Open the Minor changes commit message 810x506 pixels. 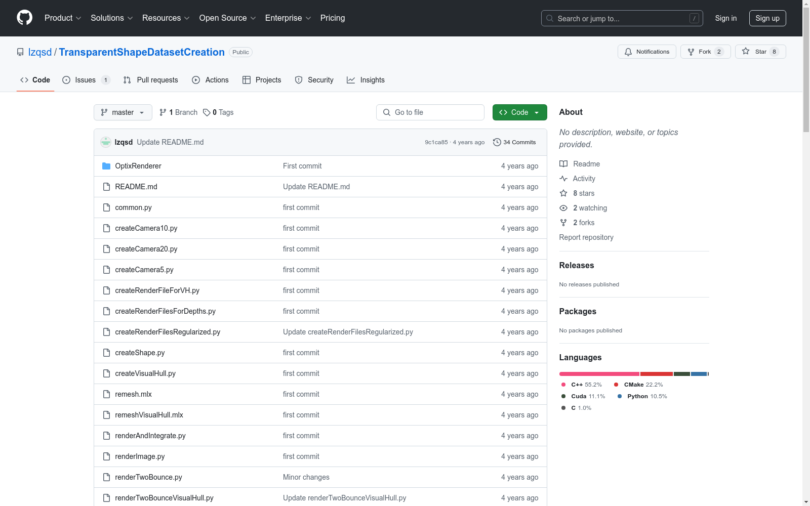pyautogui.click(x=306, y=477)
